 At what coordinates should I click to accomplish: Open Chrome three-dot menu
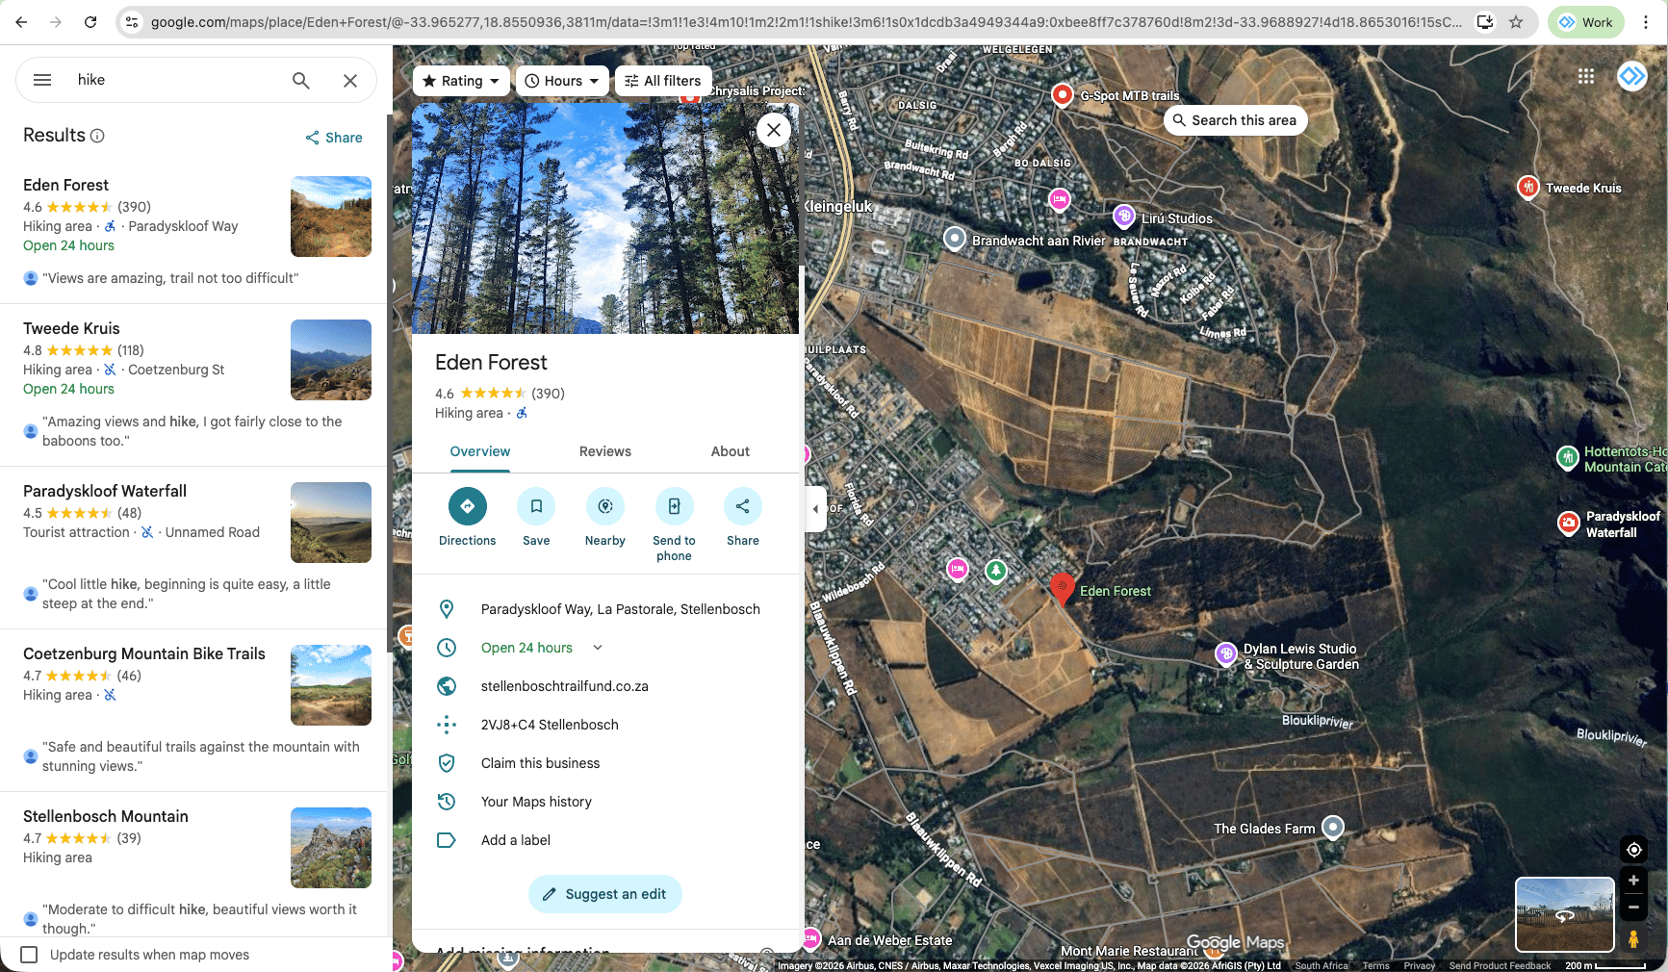(1646, 22)
